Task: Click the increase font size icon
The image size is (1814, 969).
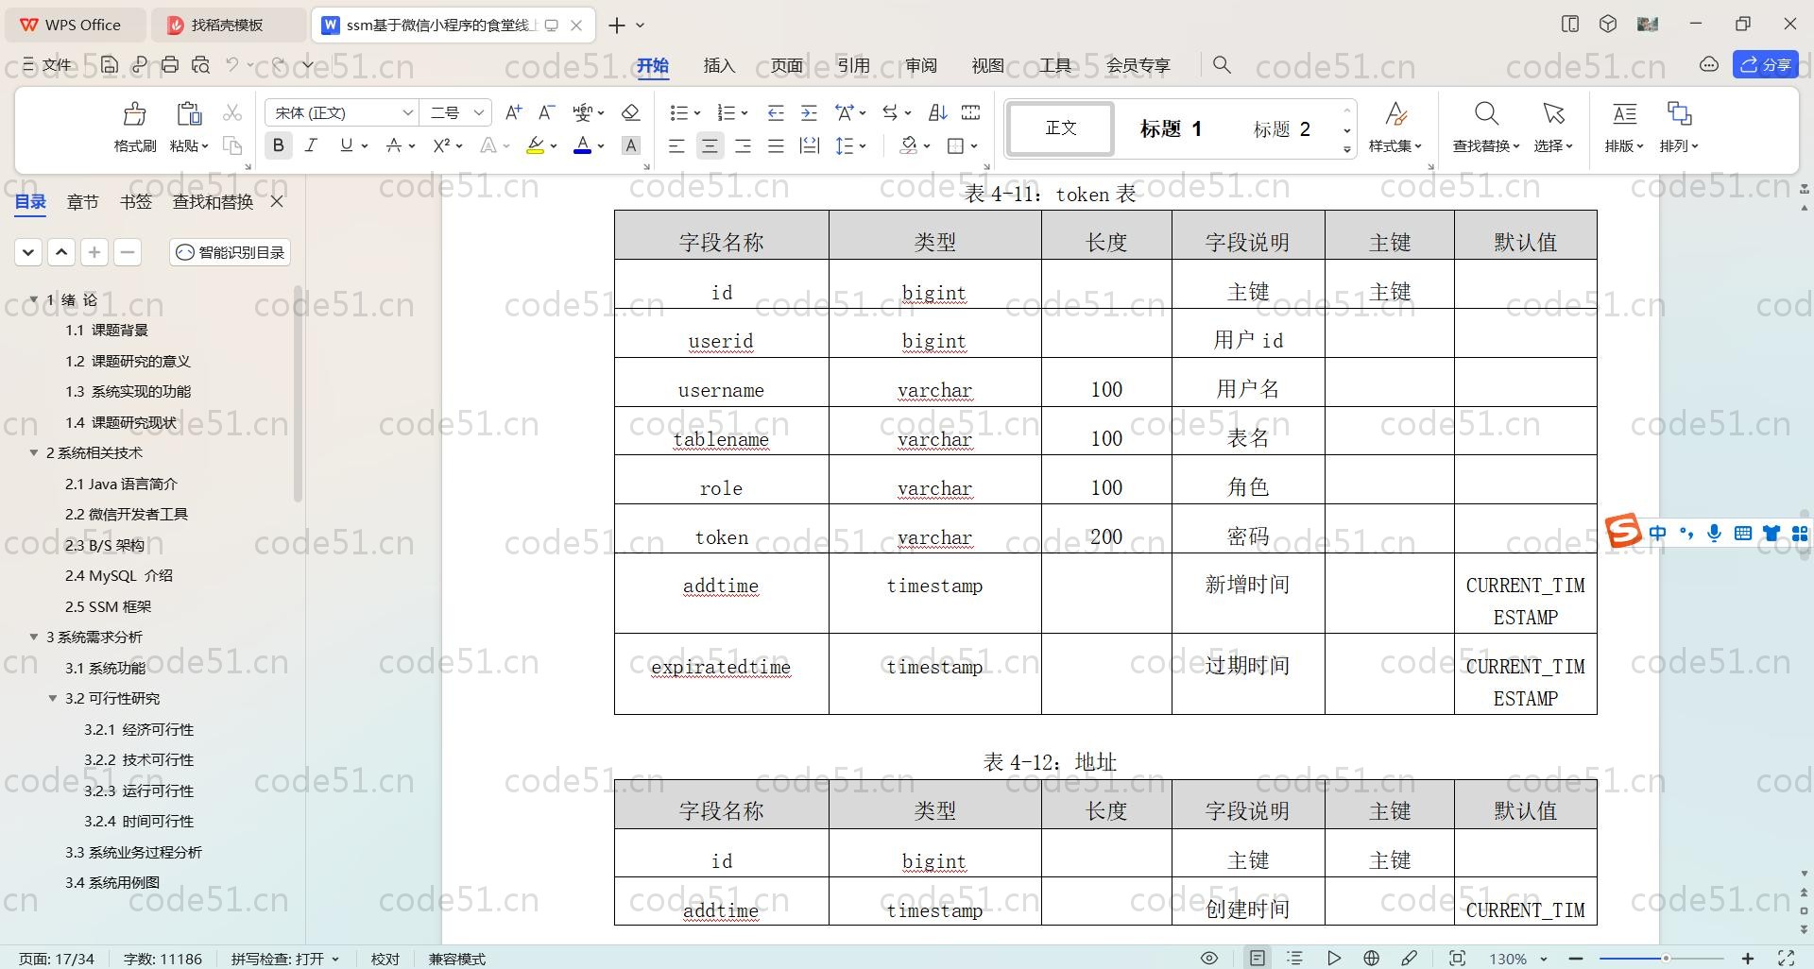Action: 513,113
